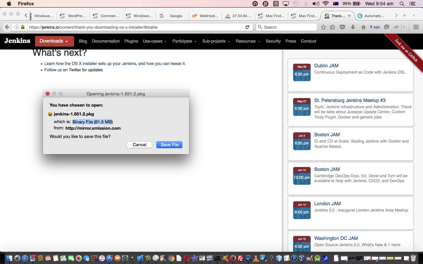Click the browser back arrow button
This screenshot has width=423, height=264.
pos(7,27)
